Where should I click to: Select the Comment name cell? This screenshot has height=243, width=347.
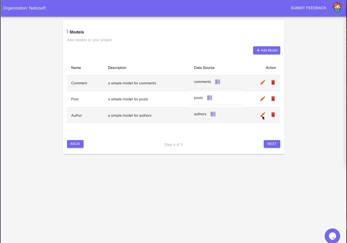point(79,83)
